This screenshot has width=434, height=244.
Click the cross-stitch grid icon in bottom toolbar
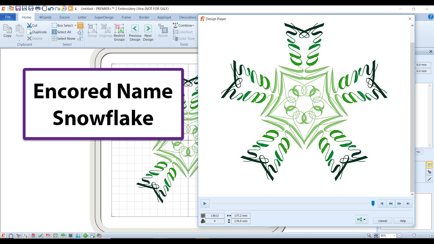pyautogui.click(x=56, y=236)
